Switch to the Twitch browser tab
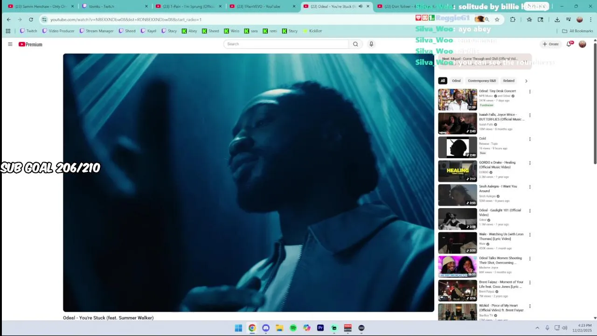The height and width of the screenshot is (336, 597). coord(114,7)
